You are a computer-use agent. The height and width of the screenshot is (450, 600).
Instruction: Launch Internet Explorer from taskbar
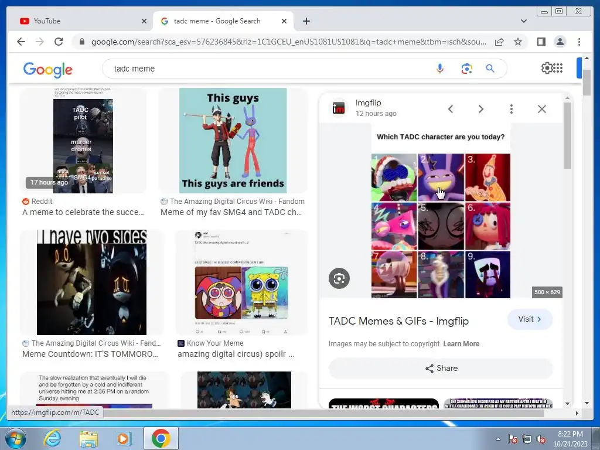(52, 438)
